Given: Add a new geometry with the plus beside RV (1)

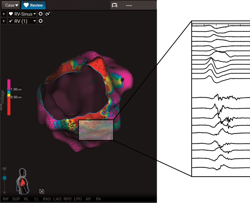Looking at the screenshot, I should pos(4,21).
